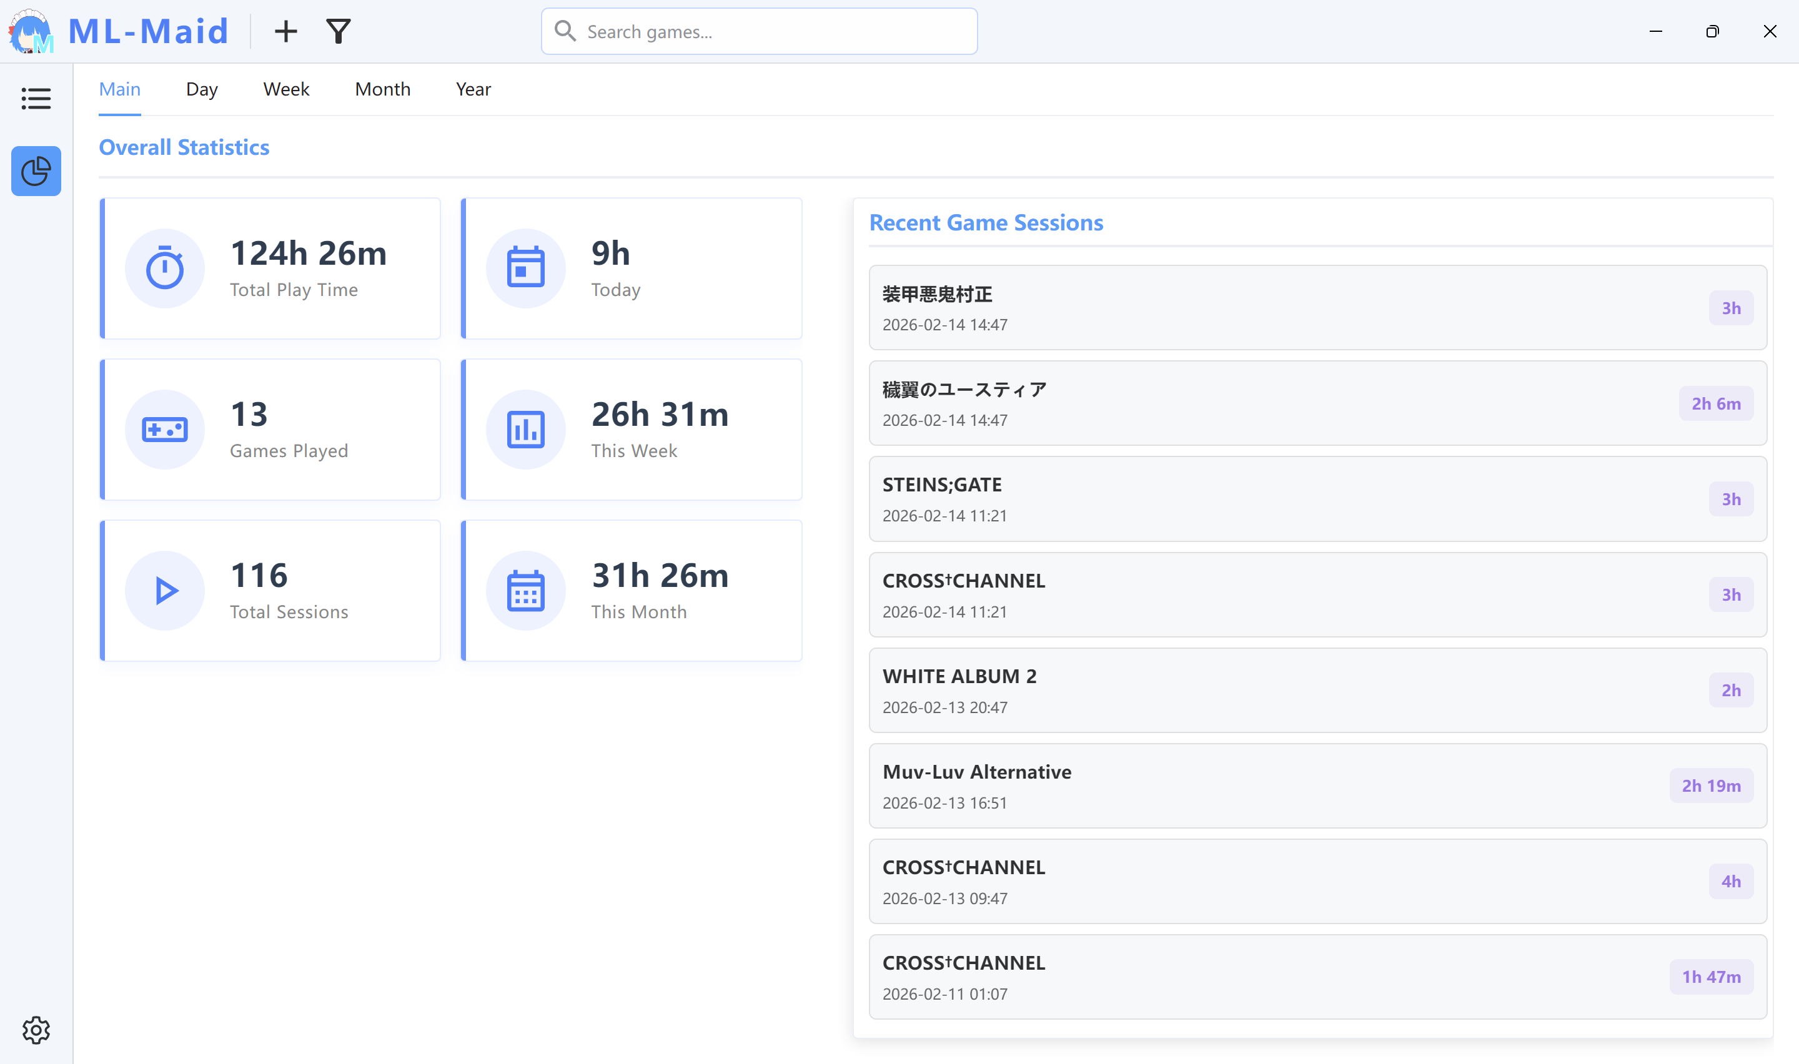The height and width of the screenshot is (1064, 1799).
Task: Click the ML-Maid title text
Action: pos(149,32)
